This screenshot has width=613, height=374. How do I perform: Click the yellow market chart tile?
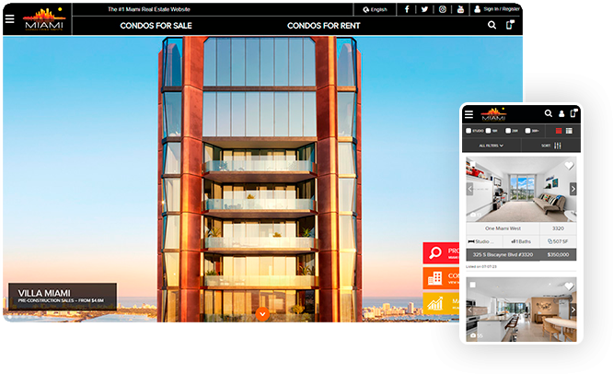pos(441,302)
